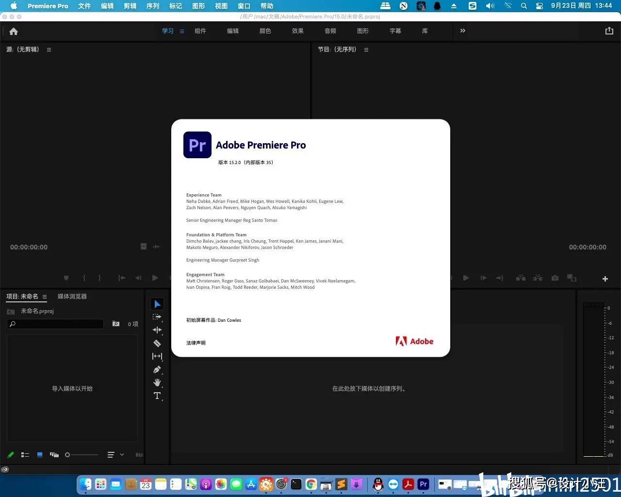Play in the Source monitor
The image size is (621, 497).
pyautogui.click(x=155, y=278)
